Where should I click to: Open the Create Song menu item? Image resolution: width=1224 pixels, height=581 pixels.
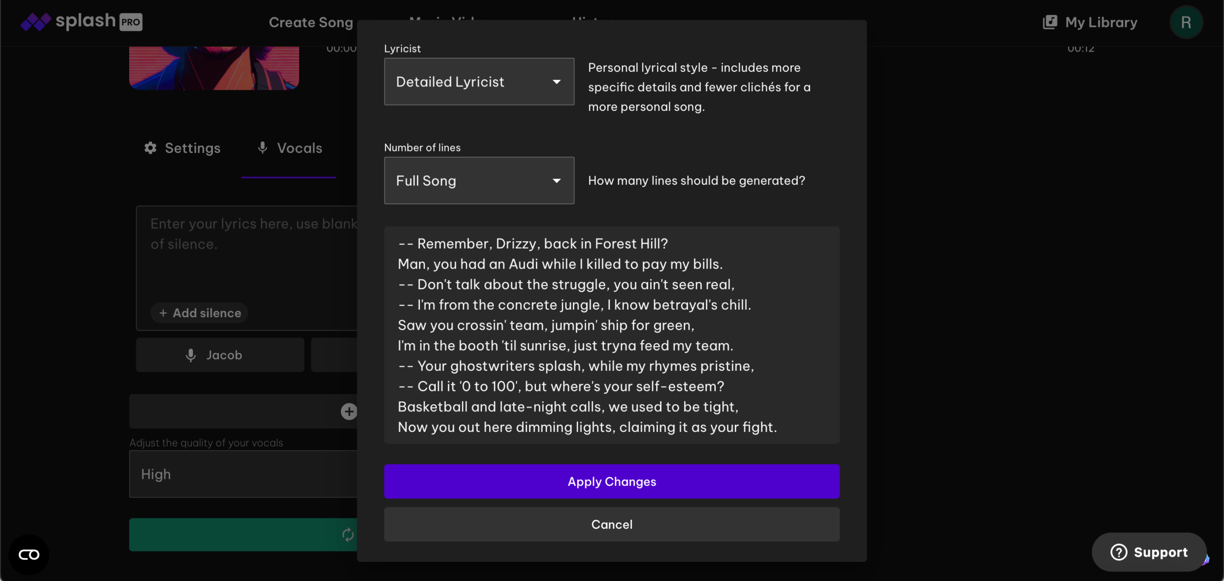(x=311, y=22)
